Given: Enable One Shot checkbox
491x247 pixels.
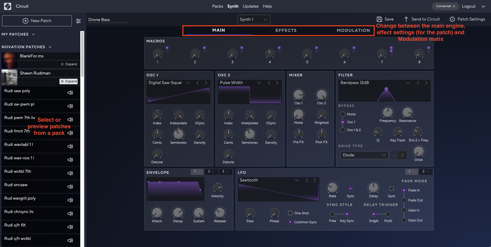Looking at the screenshot, I should (290, 213).
